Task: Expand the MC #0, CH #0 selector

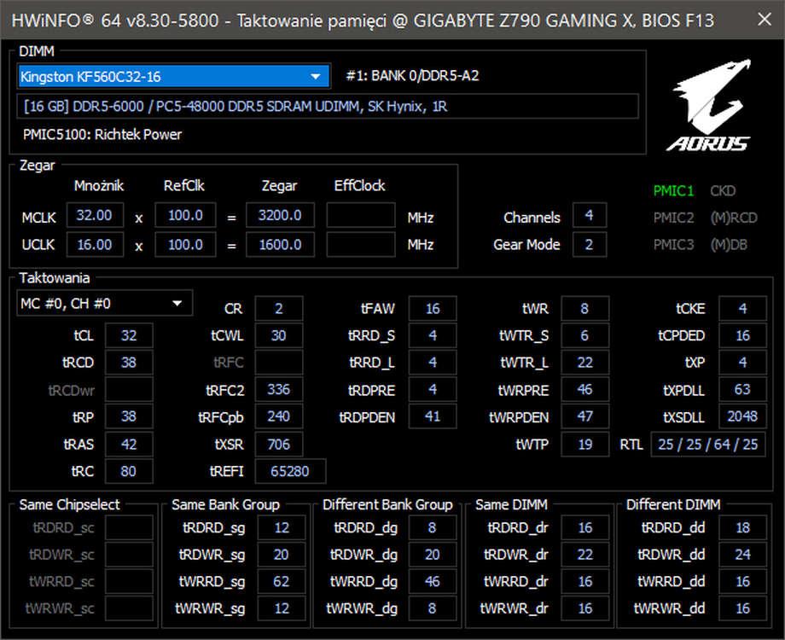Action: (104, 303)
